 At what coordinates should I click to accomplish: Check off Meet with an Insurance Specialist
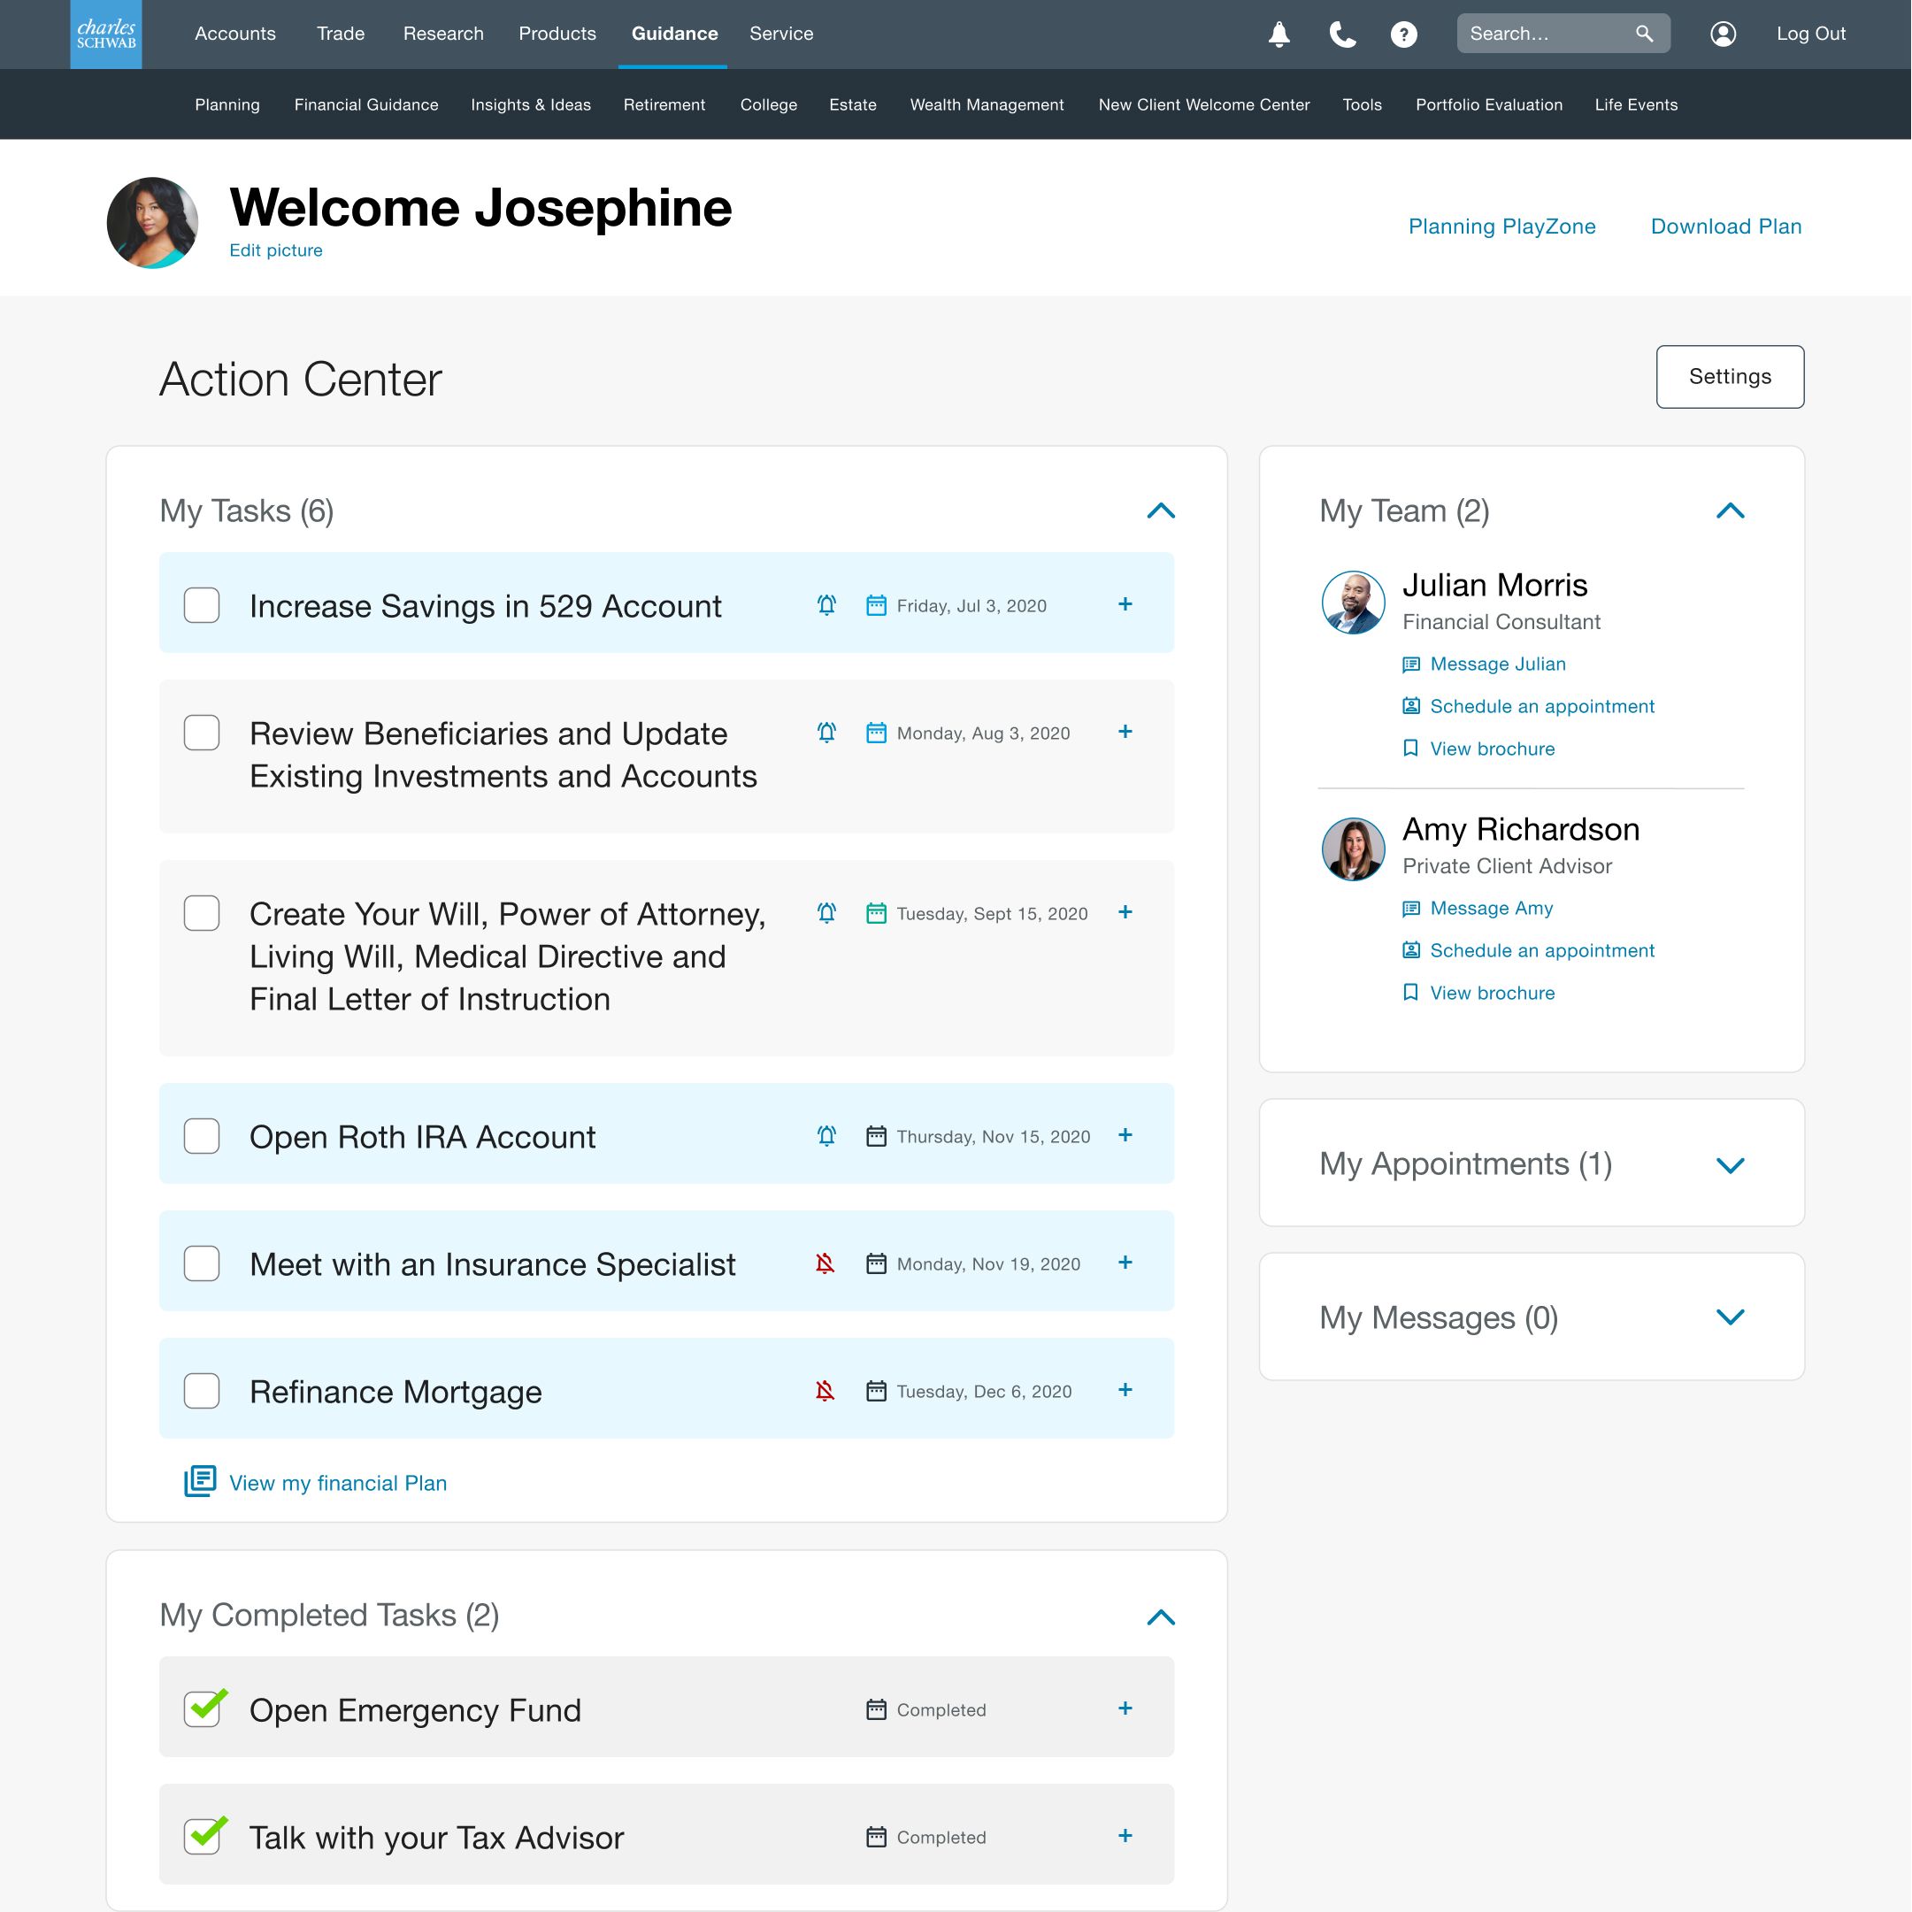(x=202, y=1263)
